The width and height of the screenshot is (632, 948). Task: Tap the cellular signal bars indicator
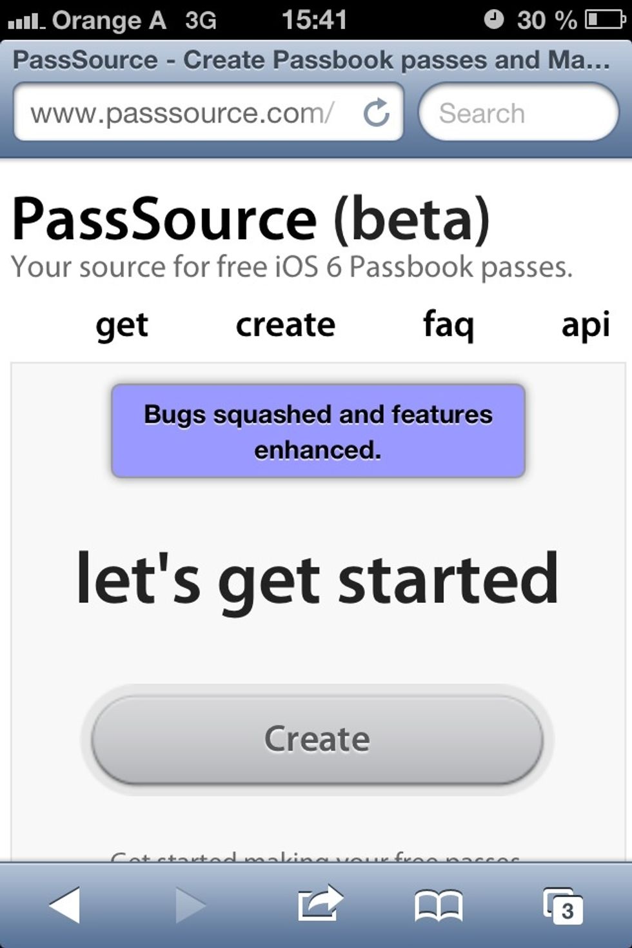26,19
